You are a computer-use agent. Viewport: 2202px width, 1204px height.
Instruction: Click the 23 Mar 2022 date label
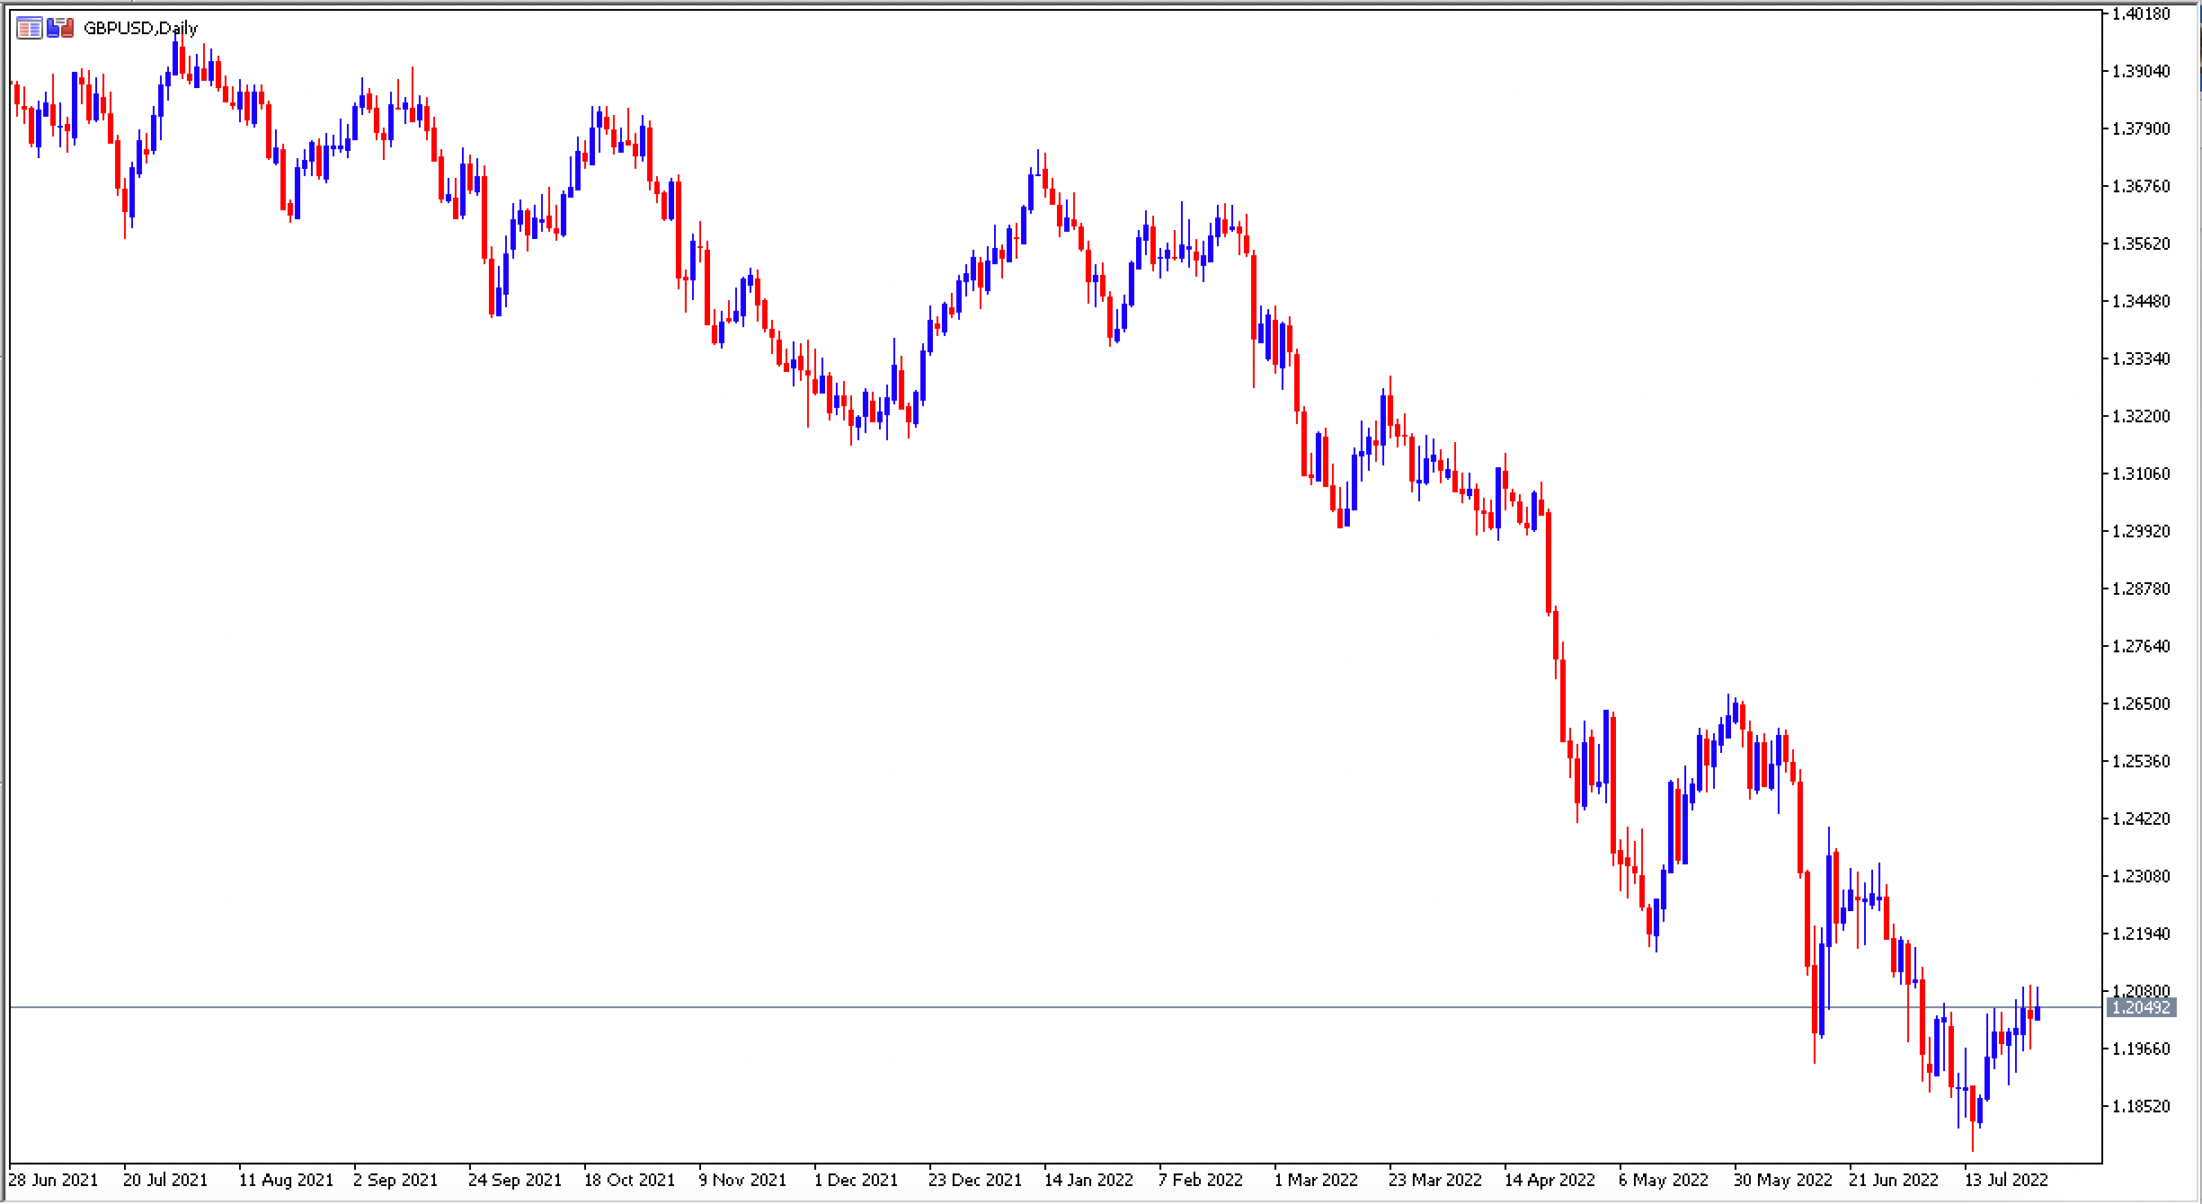pos(1435,1180)
